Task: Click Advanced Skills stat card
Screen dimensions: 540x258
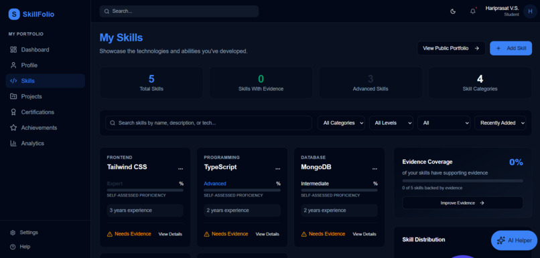Action: [370, 83]
